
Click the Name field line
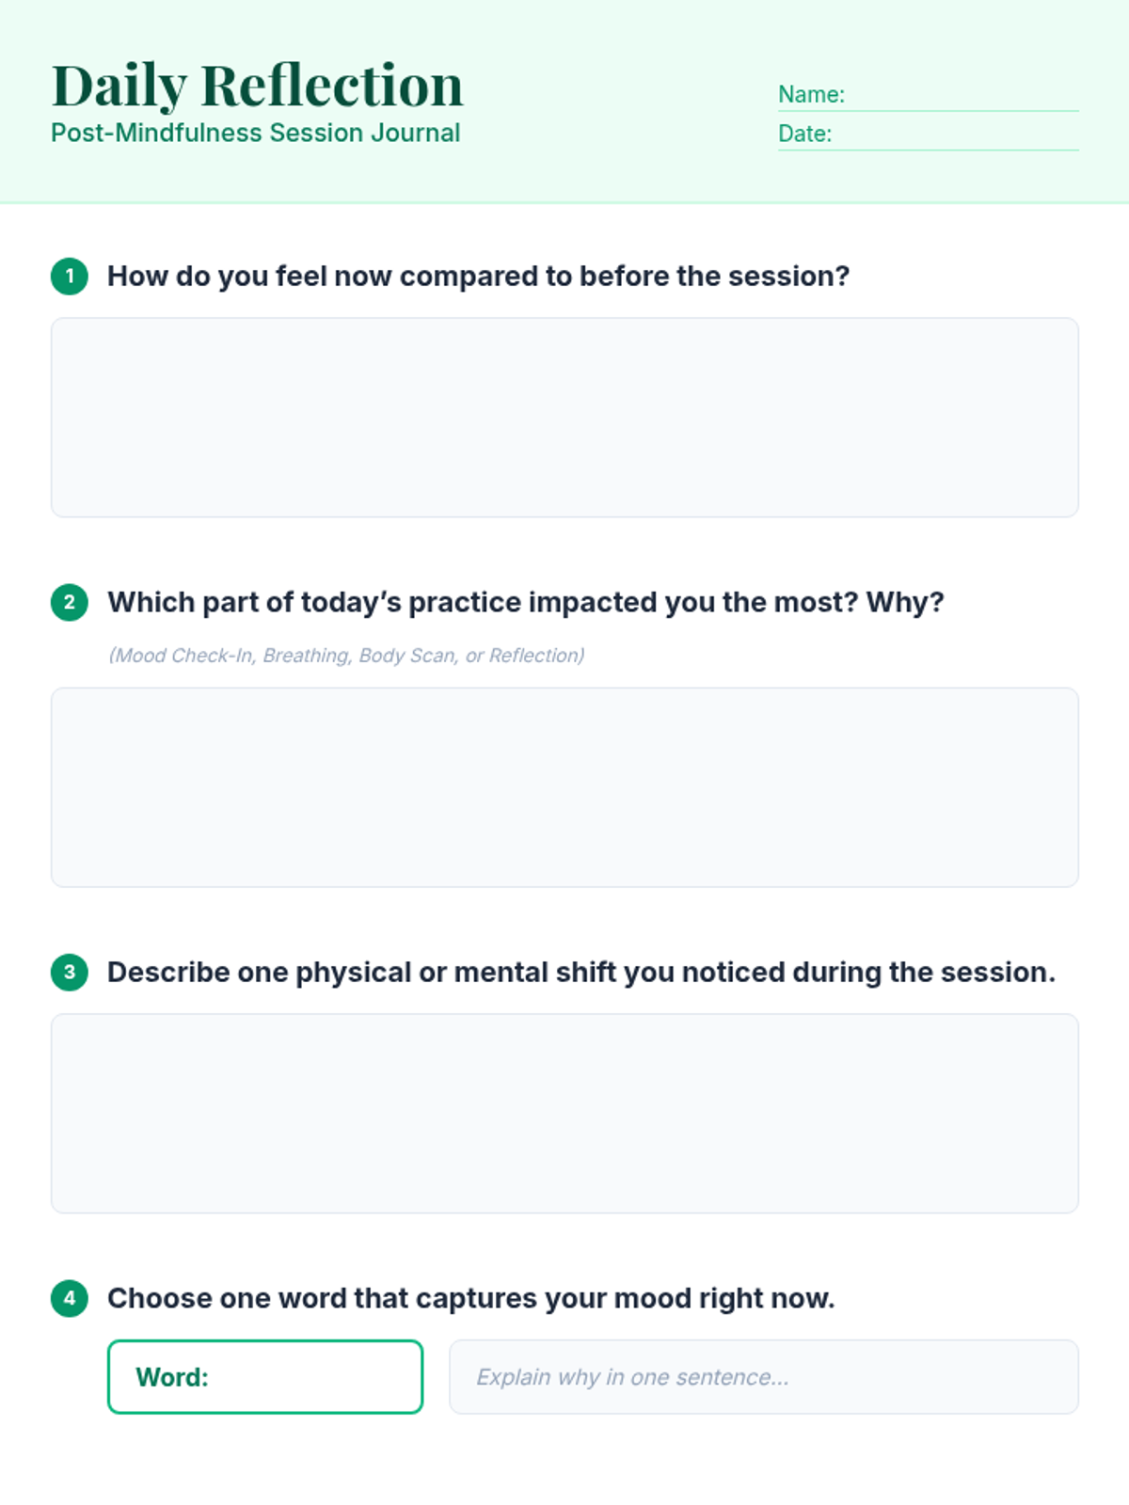928,95
